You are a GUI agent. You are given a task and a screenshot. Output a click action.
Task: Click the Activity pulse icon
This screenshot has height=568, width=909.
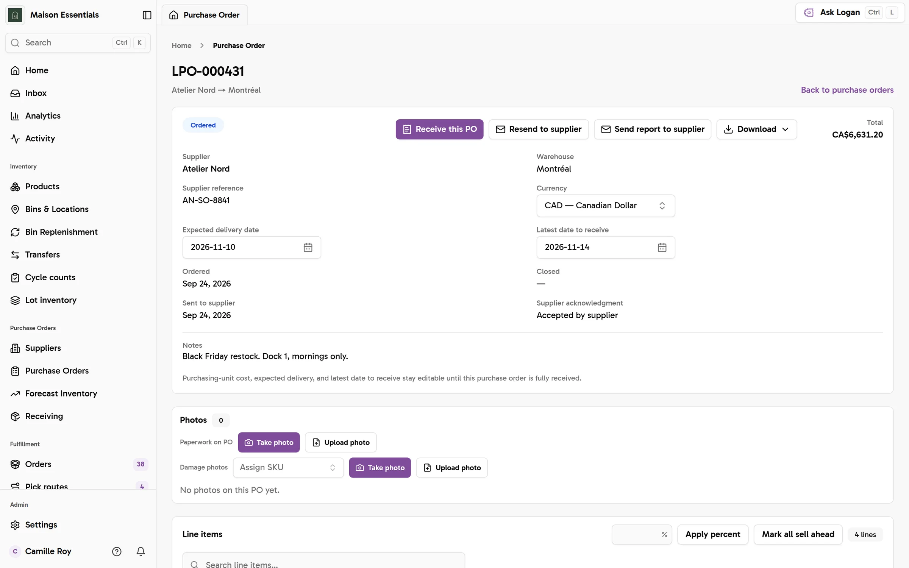[15, 139]
